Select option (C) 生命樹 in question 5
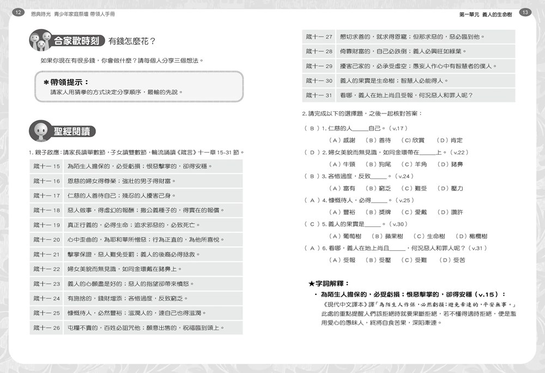The width and height of the screenshot is (545, 373). (429, 236)
